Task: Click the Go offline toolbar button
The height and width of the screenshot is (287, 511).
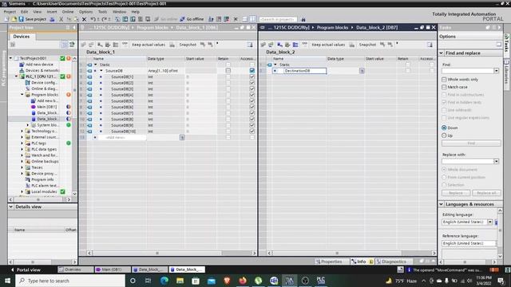Action: pos(192,19)
